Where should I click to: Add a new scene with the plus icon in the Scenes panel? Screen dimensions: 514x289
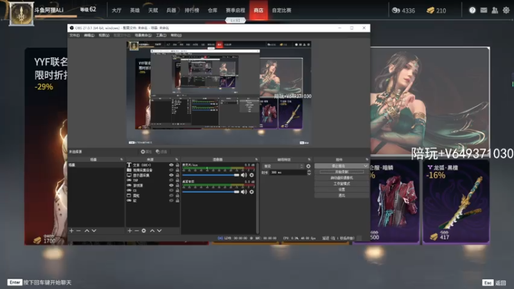click(71, 231)
